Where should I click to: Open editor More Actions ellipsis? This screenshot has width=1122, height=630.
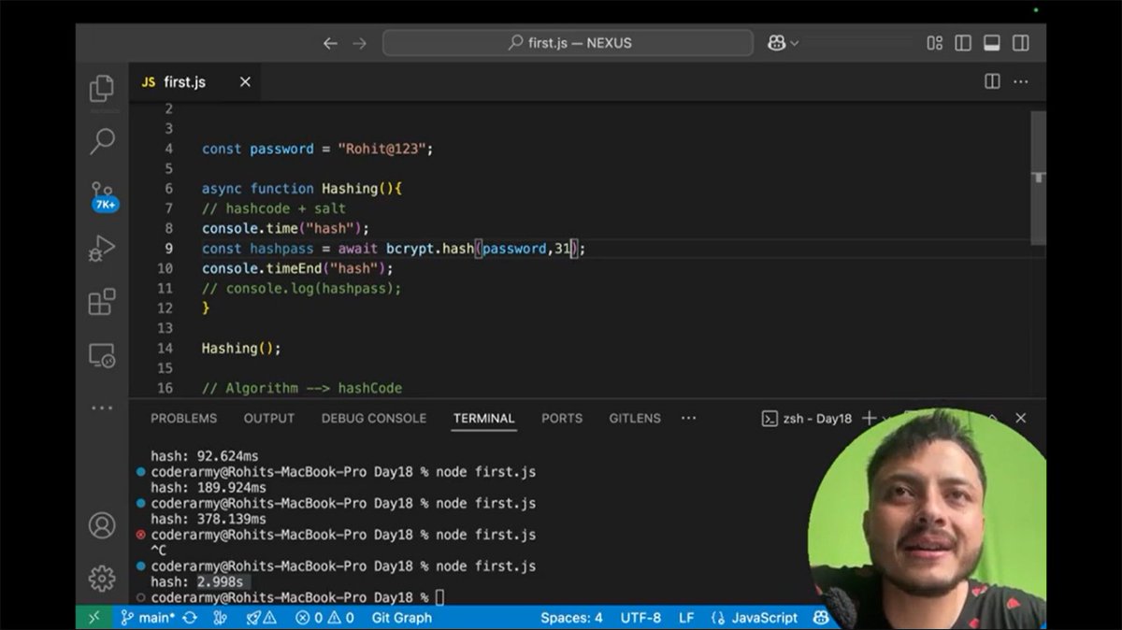(1021, 82)
